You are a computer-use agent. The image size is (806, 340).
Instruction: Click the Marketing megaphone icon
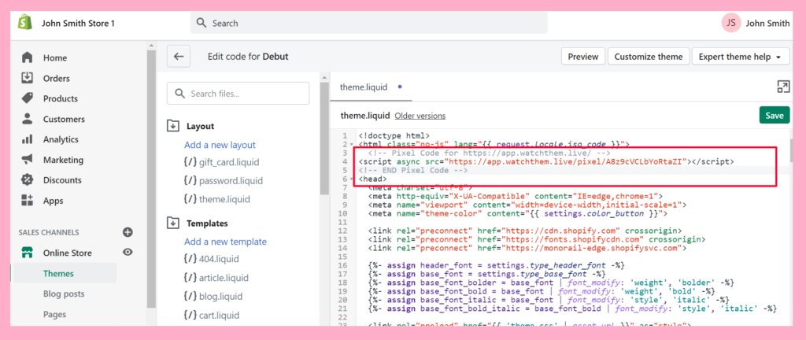tap(28, 160)
